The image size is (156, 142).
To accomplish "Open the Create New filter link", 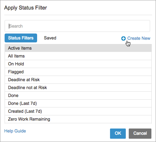I will [139, 38].
